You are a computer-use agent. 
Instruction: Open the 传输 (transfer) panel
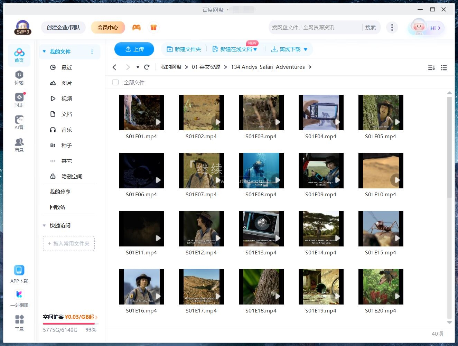click(19, 77)
